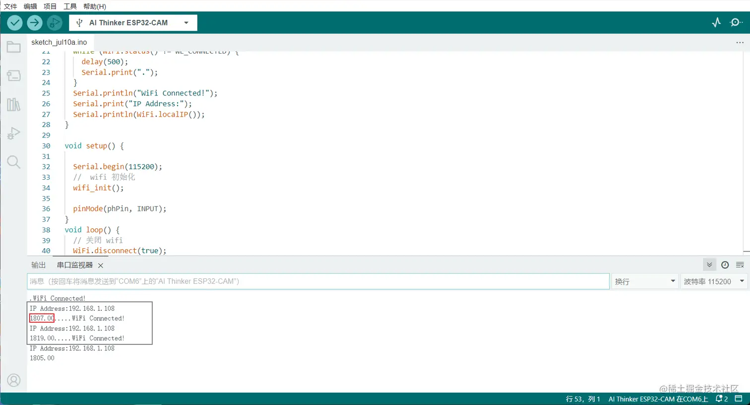The image size is (750, 405).
Task: Click the user account icon in sidebar
Action: tap(14, 380)
